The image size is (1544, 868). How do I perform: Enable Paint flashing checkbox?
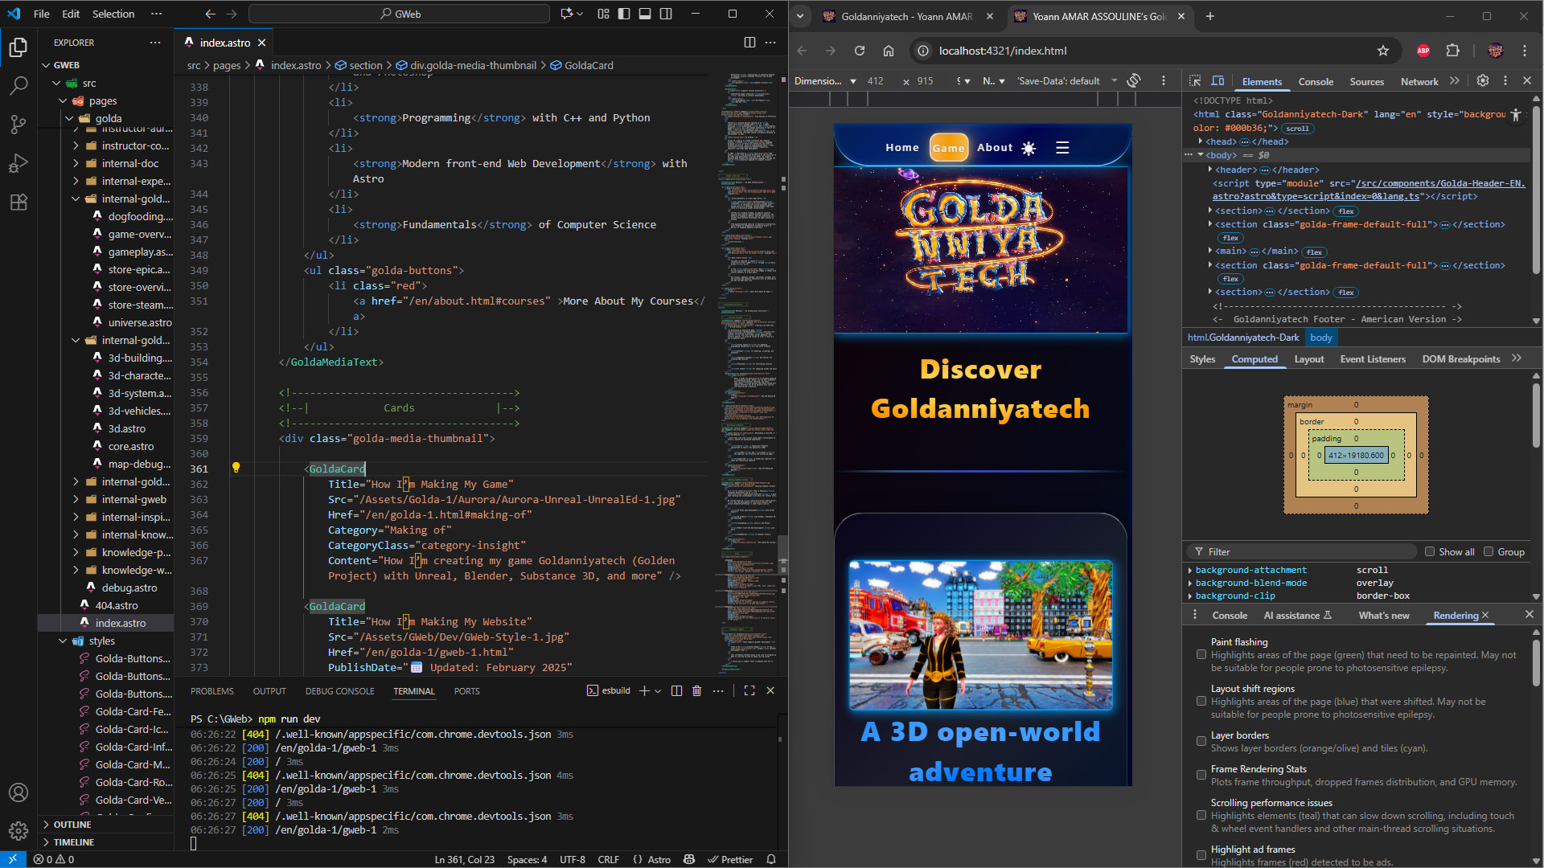(1201, 654)
